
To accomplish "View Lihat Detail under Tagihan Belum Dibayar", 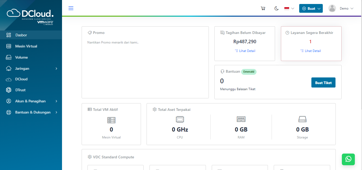I will [247, 51].
